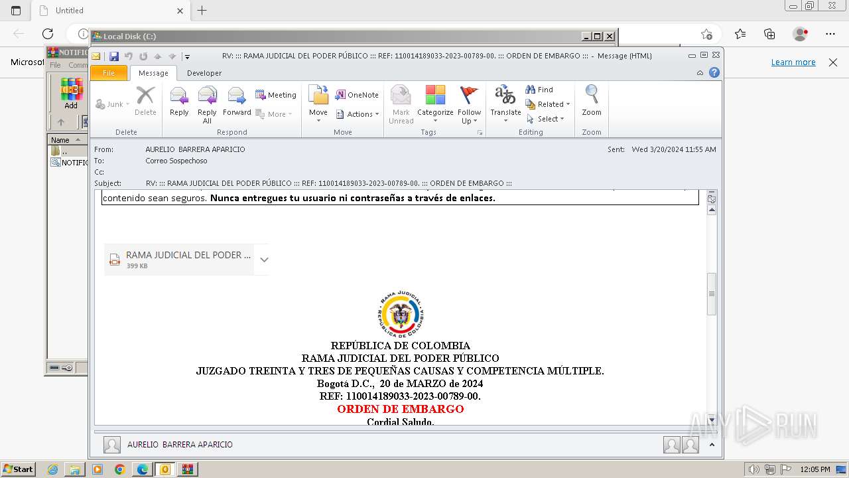Image resolution: width=849 pixels, height=478 pixels.
Task: Open the File tab
Action: click(109, 73)
